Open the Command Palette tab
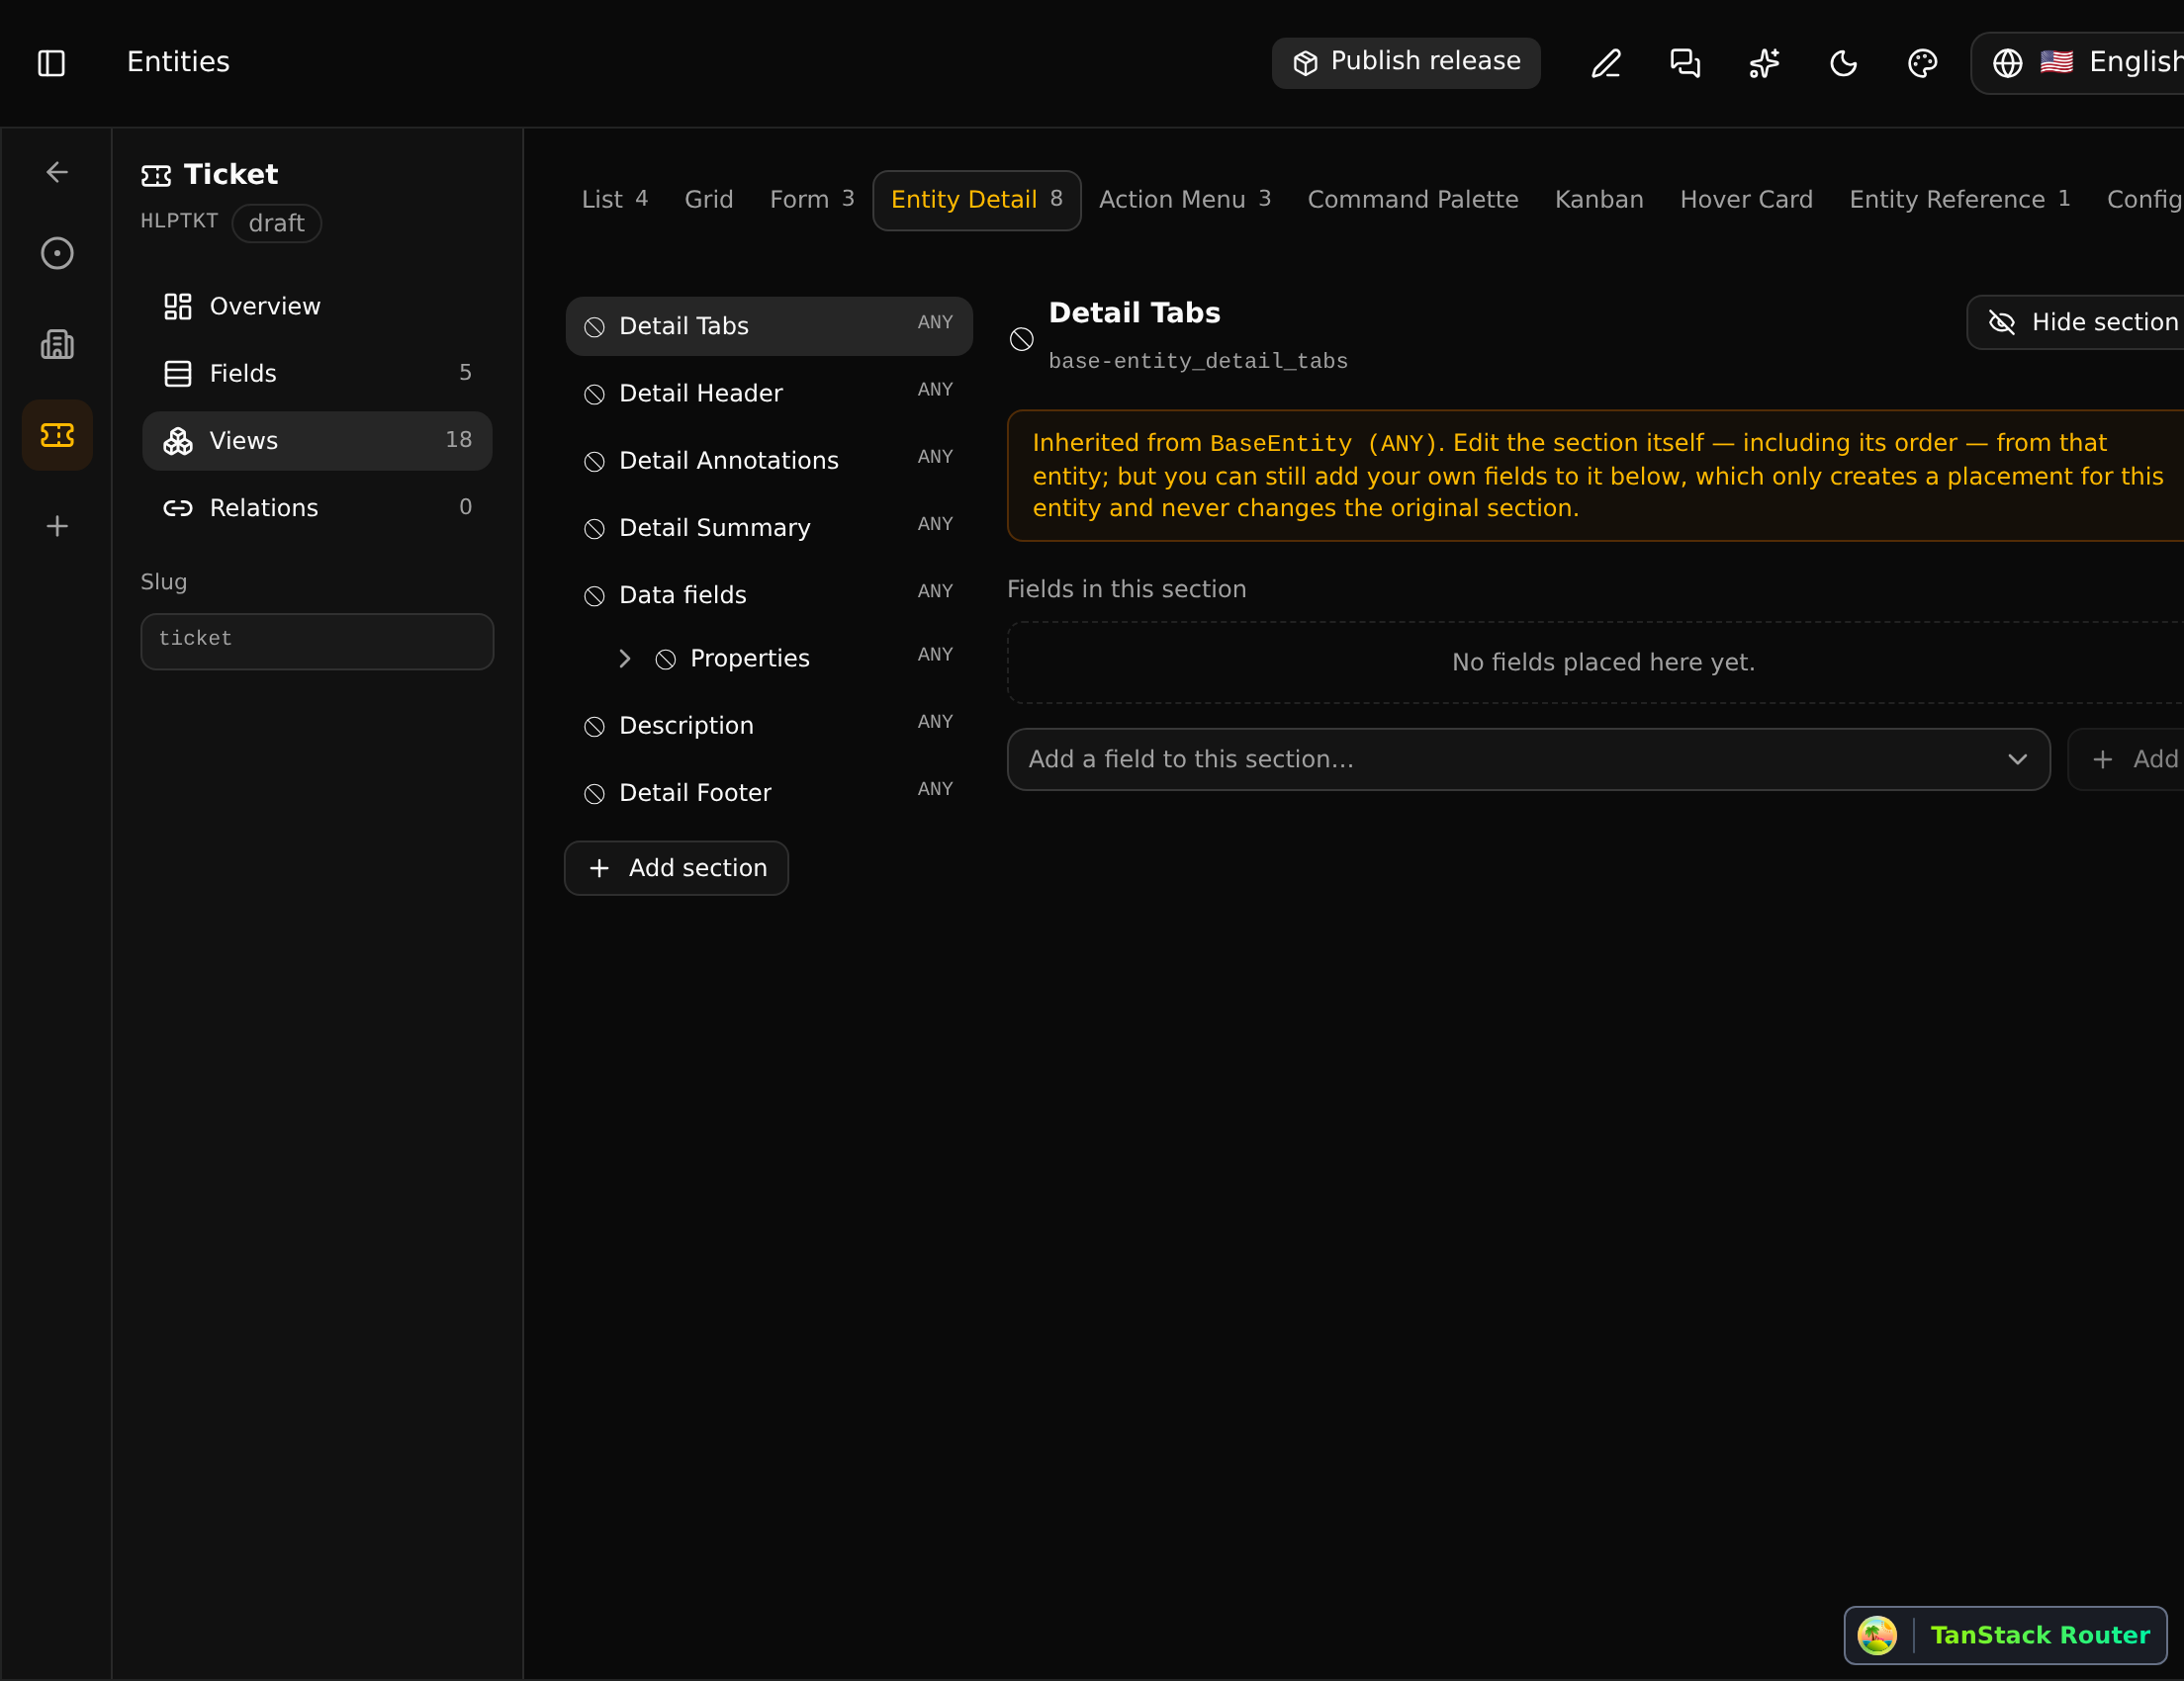 (x=1413, y=200)
